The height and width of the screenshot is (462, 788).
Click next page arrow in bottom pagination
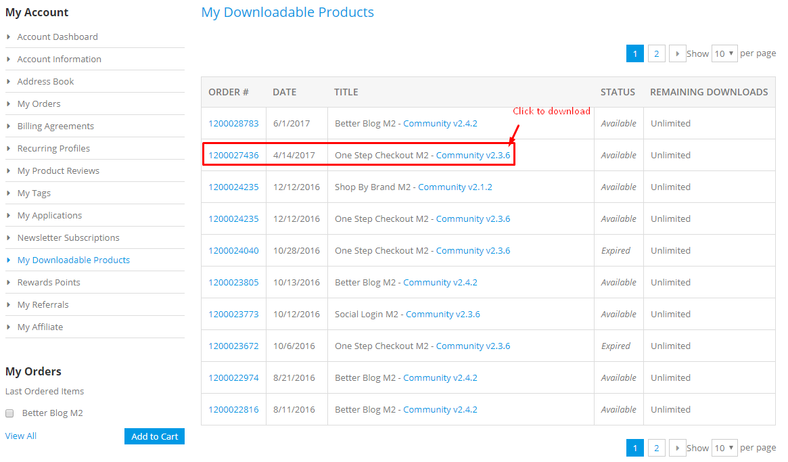(677, 448)
